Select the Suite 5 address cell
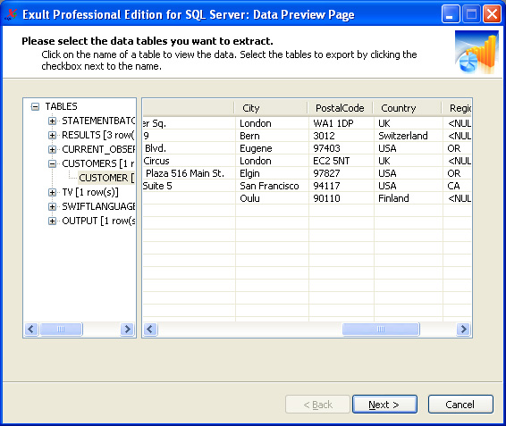This screenshot has width=506, height=426. coord(190,186)
